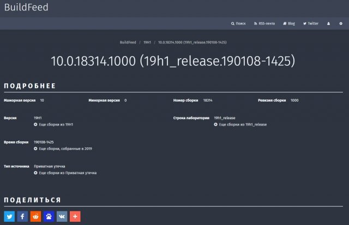The image size is (349, 225).
Task: Click major version value 10
Action: pos(42,101)
